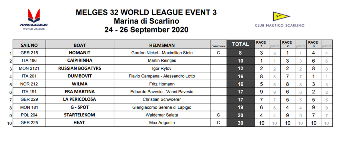Click the RACE 2 column header
This screenshot has height=145, width=343.
[x=287, y=44]
